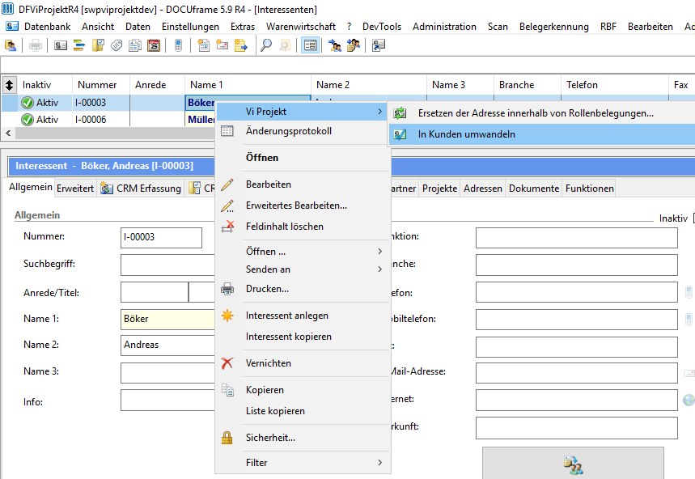Click the star icon beside Interessent anlegen
Viewport: 695px width, 479px height.
pos(227,316)
